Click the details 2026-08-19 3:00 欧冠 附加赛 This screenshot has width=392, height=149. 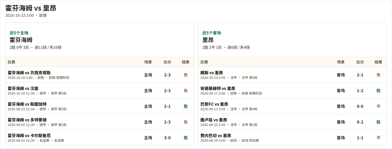(x=230, y=141)
